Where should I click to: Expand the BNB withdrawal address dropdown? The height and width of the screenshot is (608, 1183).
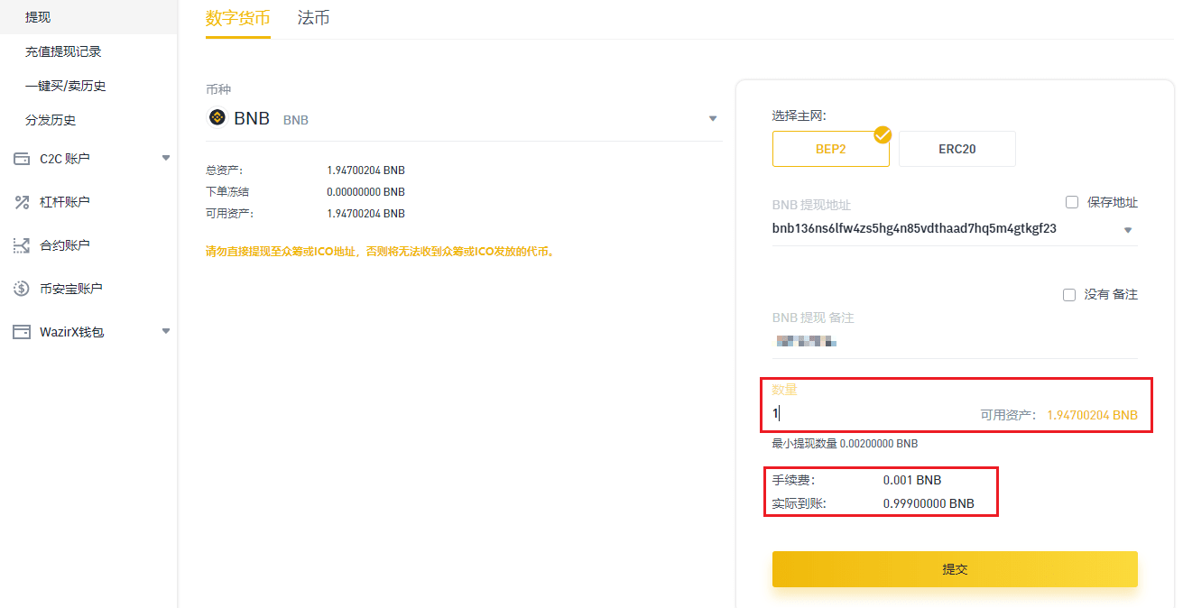(1127, 230)
